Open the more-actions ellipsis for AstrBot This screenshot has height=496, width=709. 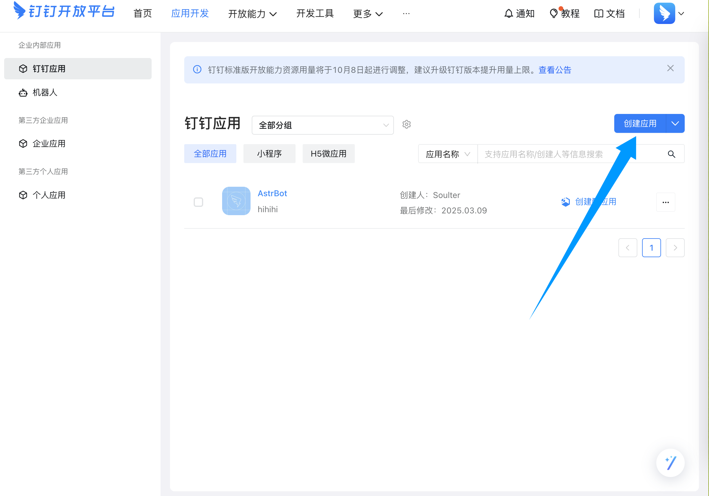point(665,202)
